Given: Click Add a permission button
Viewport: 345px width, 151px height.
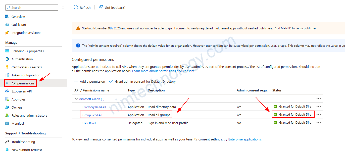Looking at the screenshot, I should click(89, 81).
